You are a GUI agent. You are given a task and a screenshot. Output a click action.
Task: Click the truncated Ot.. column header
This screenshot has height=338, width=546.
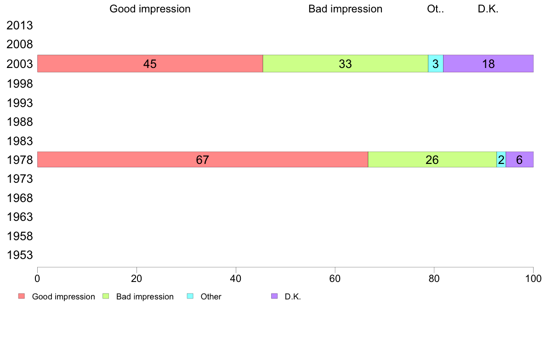pos(436,9)
